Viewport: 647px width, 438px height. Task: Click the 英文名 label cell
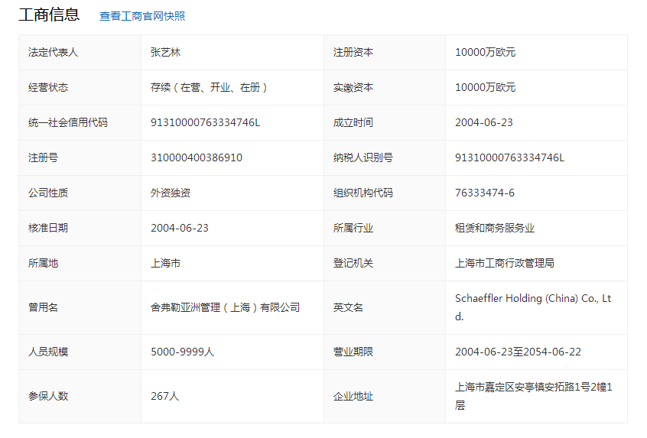pos(385,308)
